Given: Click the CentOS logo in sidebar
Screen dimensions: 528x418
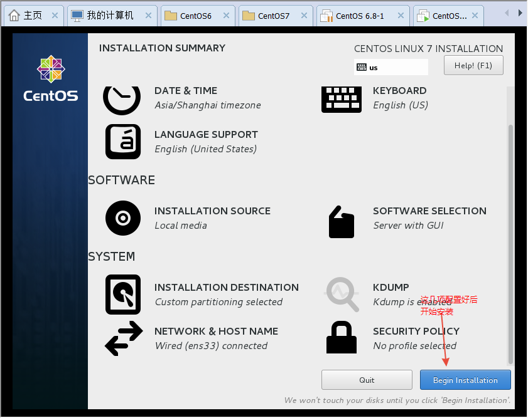Looking at the screenshot, I should click(x=50, y=78).
